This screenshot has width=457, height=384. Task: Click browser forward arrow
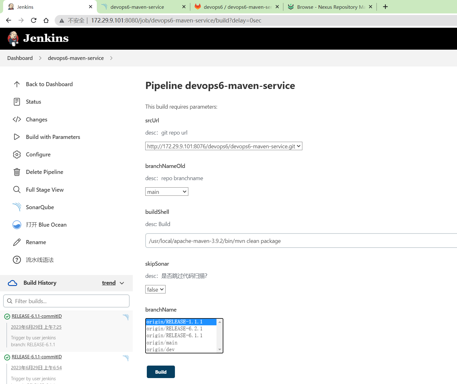click(x=21, y=20)
